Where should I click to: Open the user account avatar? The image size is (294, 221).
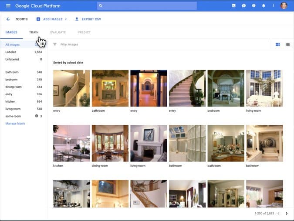tap(284, 6)
